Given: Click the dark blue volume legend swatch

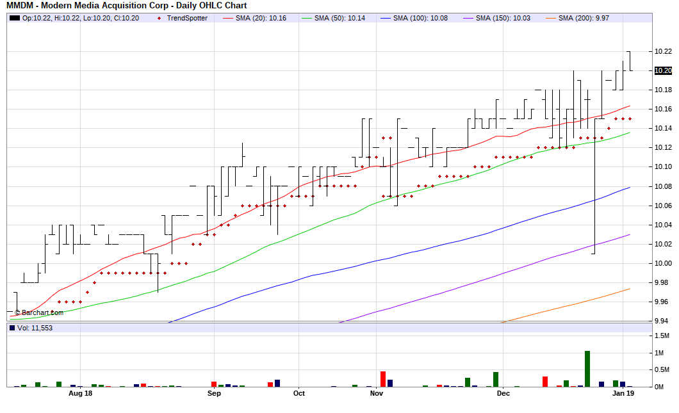Looking at the screenshot, I should click(12, 328).
